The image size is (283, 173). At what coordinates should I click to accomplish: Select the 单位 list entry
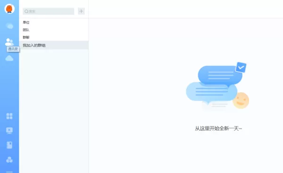54,22
